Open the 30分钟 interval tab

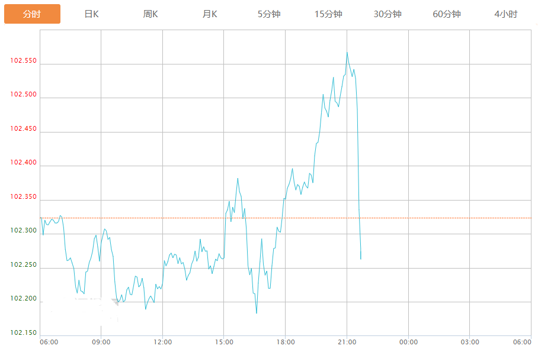tap(388, 14)
